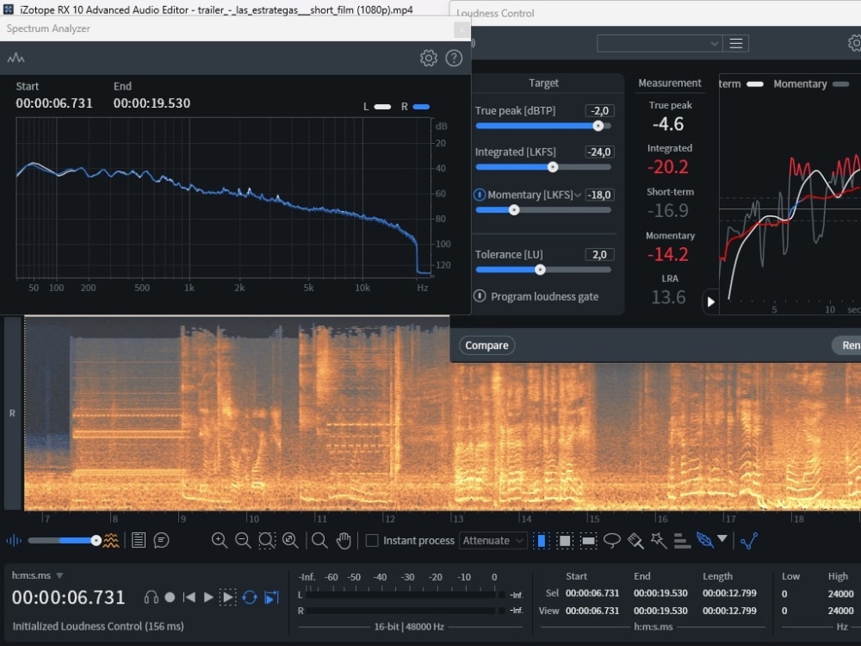Image resolution: width=861 pixels, height=646 pixels.
Task: Select the Frequency selection tool
Action: click(x=588, y=541)
